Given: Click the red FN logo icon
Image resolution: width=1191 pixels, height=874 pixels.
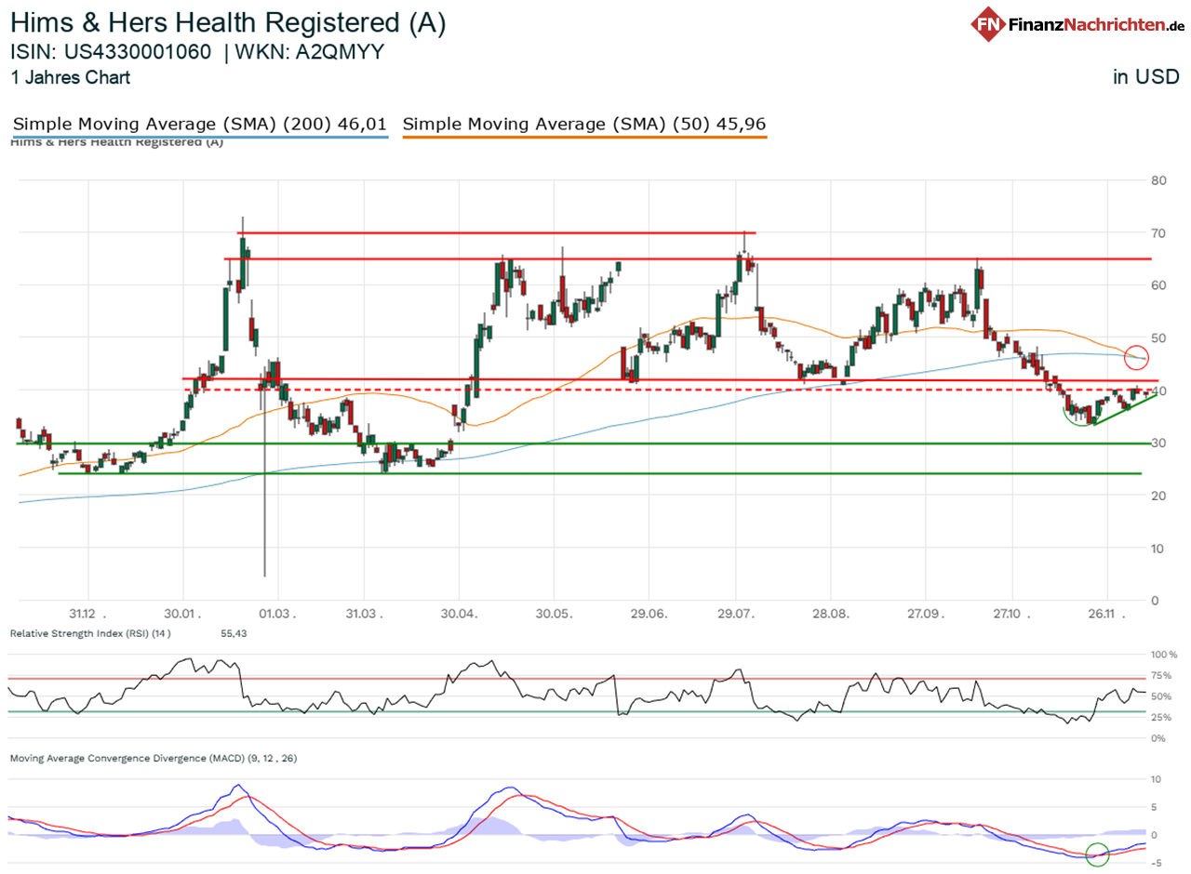Looking at the screenshot, I should pos(989,23).
